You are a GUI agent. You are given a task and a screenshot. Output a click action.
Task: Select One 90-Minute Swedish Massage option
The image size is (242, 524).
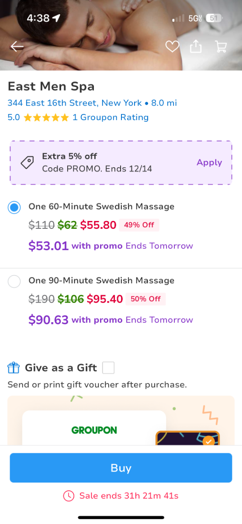(14, 282)
